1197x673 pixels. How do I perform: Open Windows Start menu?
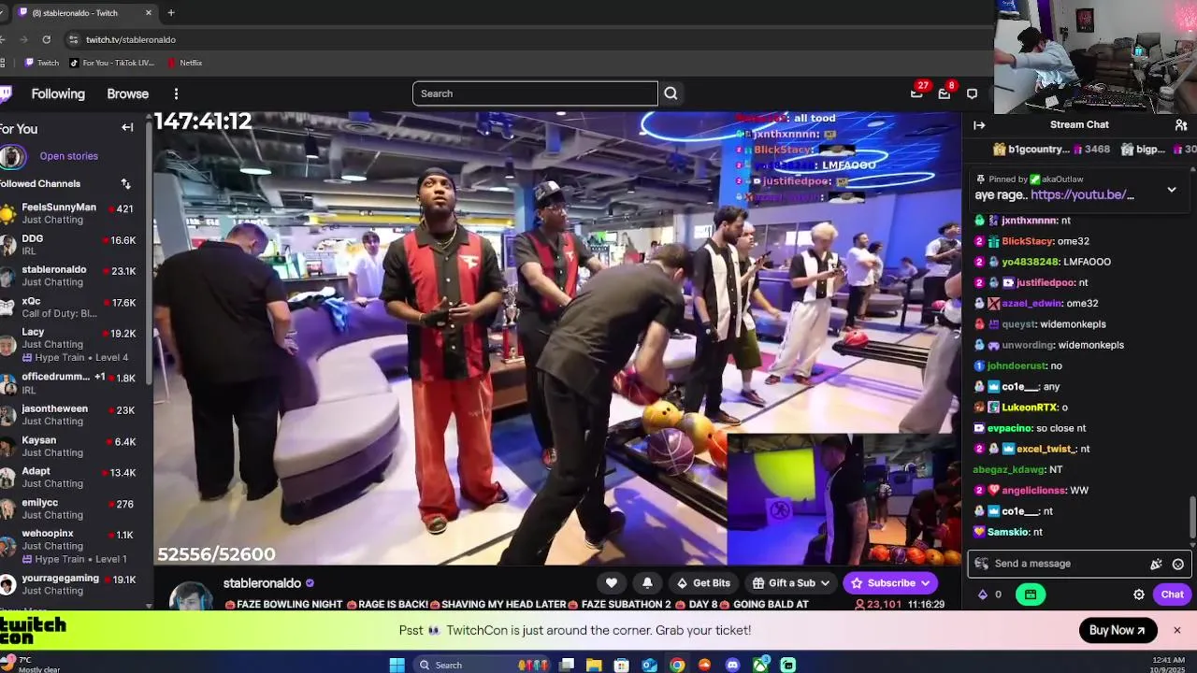[397, 665]
